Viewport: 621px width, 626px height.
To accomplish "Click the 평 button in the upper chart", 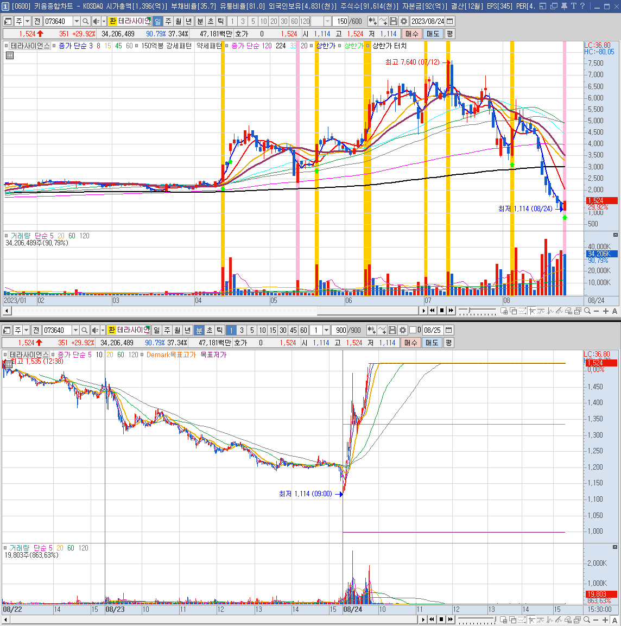I will (x=450, y=34).
